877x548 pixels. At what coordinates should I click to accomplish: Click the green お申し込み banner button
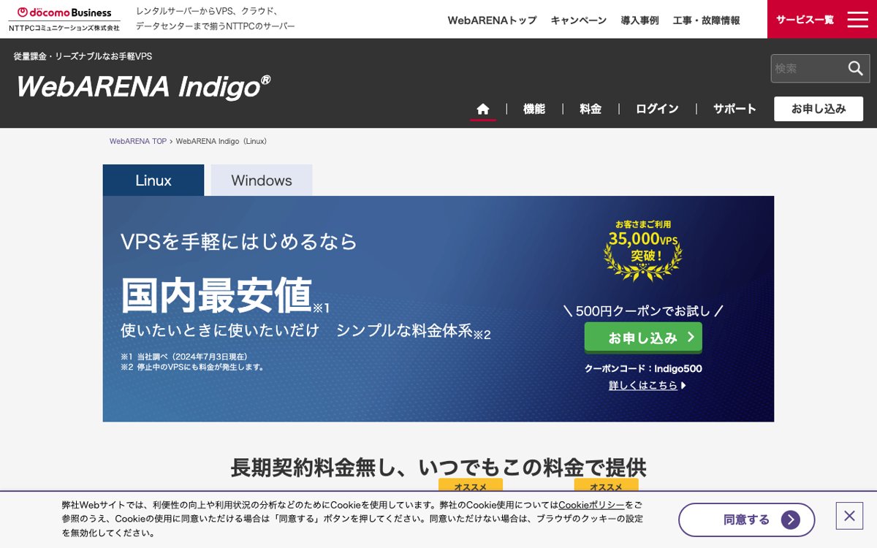(x=643, y=338)
